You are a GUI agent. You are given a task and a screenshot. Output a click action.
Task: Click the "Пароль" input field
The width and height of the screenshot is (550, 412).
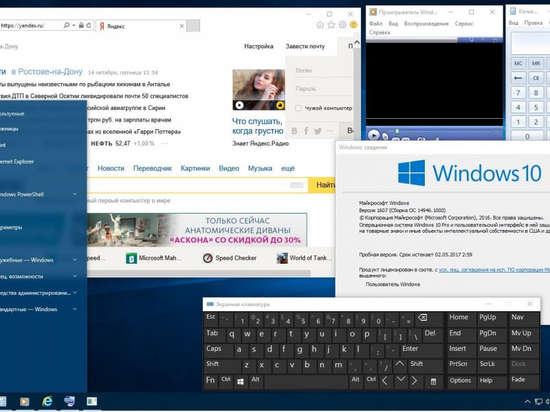323,89
